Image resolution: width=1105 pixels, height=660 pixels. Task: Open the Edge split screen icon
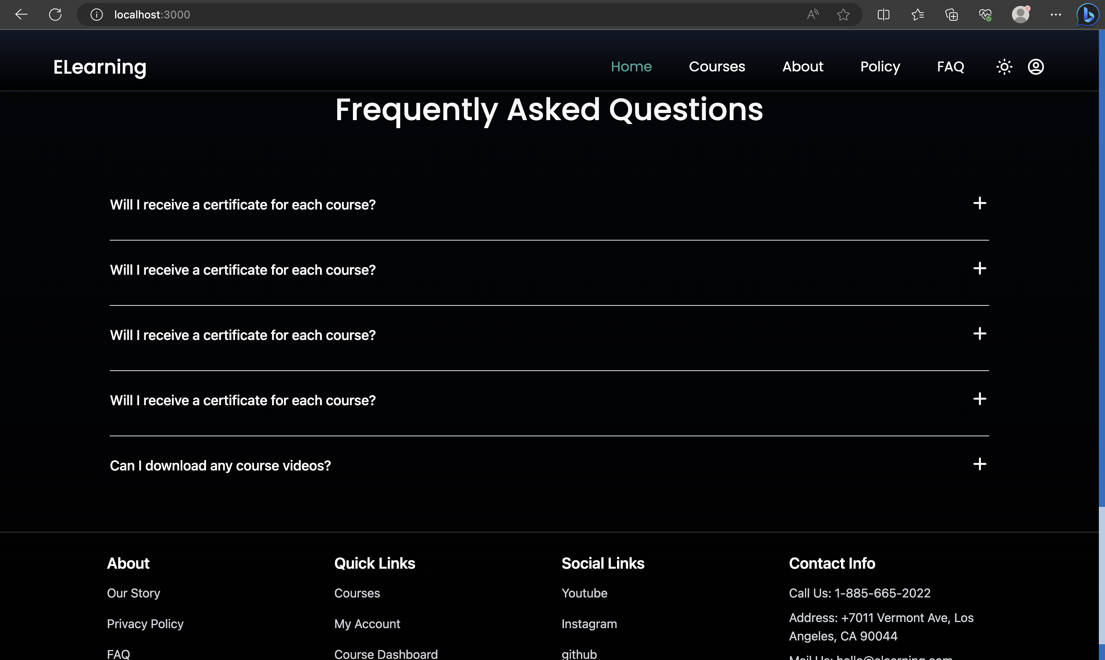point(883,15)
